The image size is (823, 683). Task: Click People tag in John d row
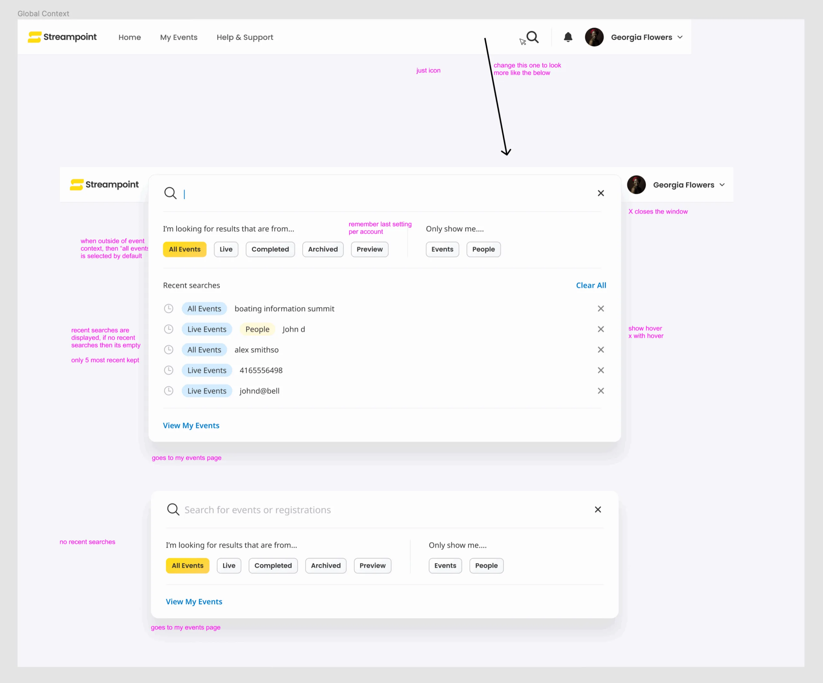tap(258, 329)
